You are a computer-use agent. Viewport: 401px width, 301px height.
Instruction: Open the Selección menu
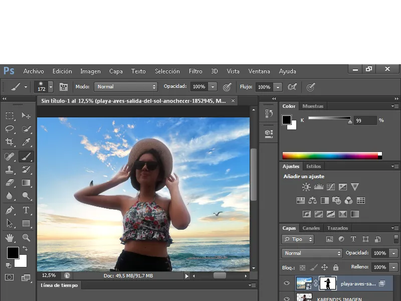(x=167, y=71)
